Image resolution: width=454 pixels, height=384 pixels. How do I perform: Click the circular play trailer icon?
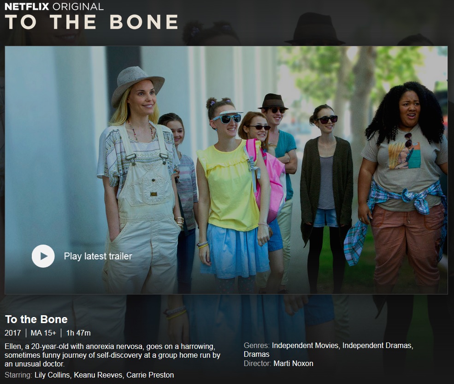pyautogui.click(x=43, y=256)
